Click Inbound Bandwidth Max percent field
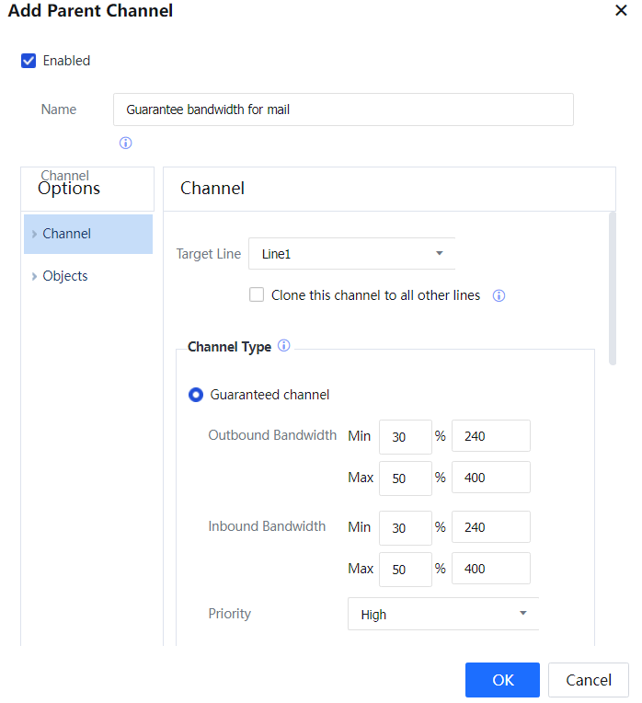The image size is (642, 703). 405,570
